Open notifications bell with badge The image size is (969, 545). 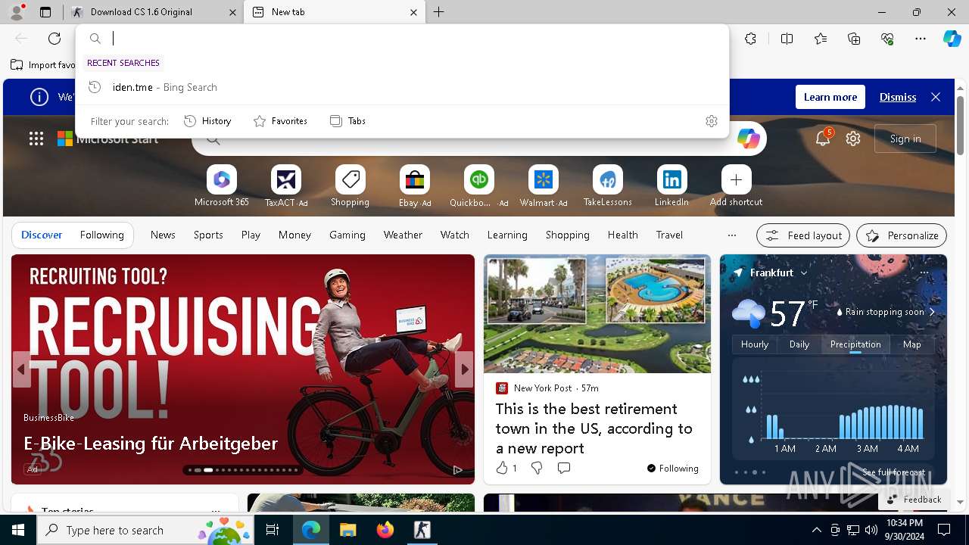click(823, 139)
